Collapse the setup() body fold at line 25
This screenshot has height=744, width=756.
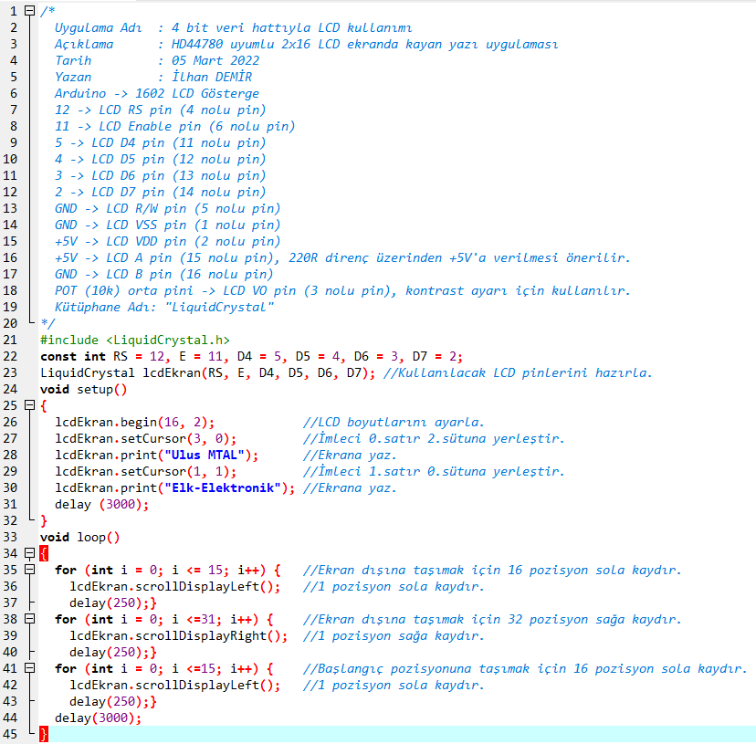click(x=29, y=405)
